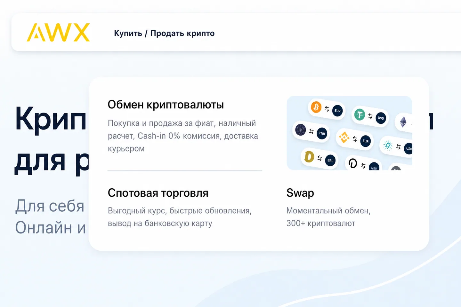The height and width of the screenshot is (307, 461).
Task: Click the green Tether coin icon
Action: 360,114
